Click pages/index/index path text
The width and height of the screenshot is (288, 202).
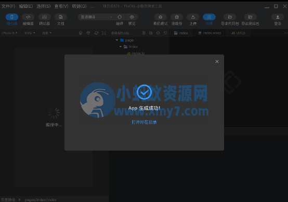pos(41,199)
